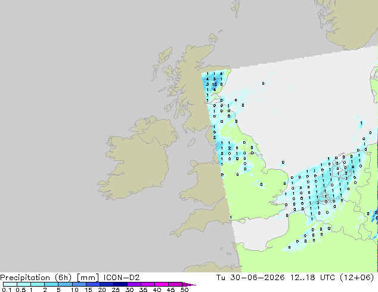
Task: Click the 30–35 mm purple legend swatch
Action: 134,284
